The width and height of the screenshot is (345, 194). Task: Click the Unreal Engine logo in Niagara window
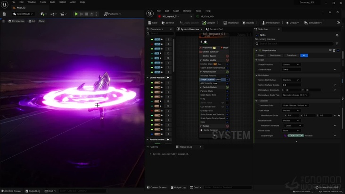click(150, 13)
